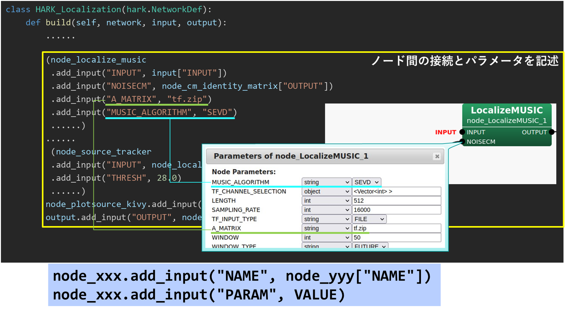Click the INPUT port dot on LocalizeMUSIC

[462, 132]
